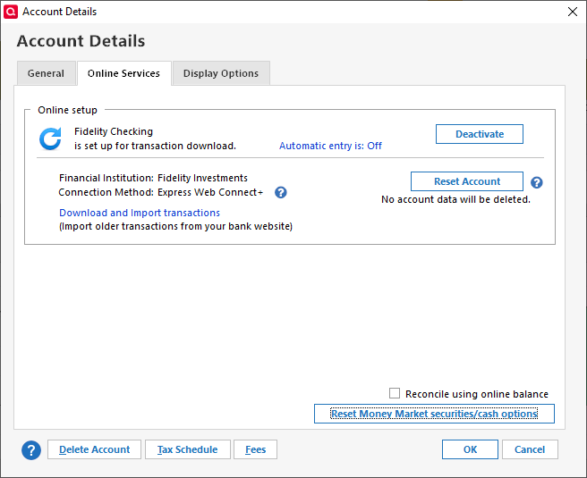Open Download and Import transactions link

click(x=140, y=213)
